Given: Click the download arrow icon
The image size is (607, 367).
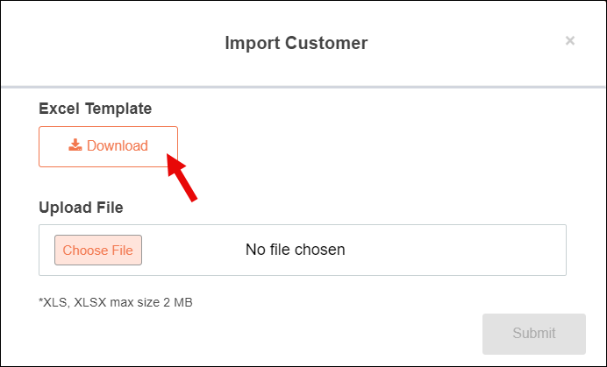Looking at the screenshot, I should click(x=75, y=145).
